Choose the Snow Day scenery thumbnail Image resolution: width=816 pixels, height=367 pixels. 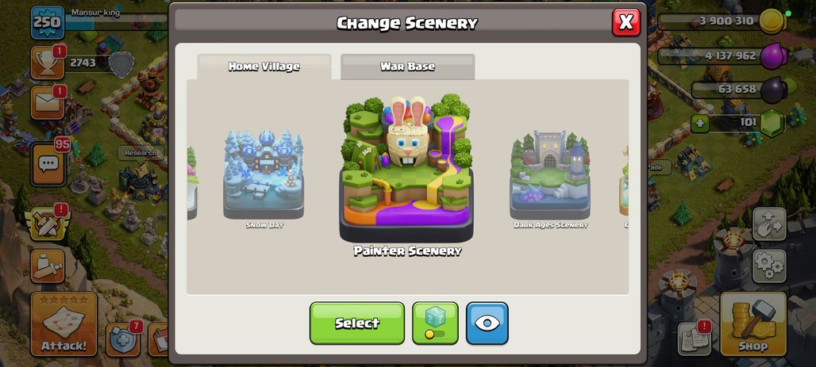(264, 175)
